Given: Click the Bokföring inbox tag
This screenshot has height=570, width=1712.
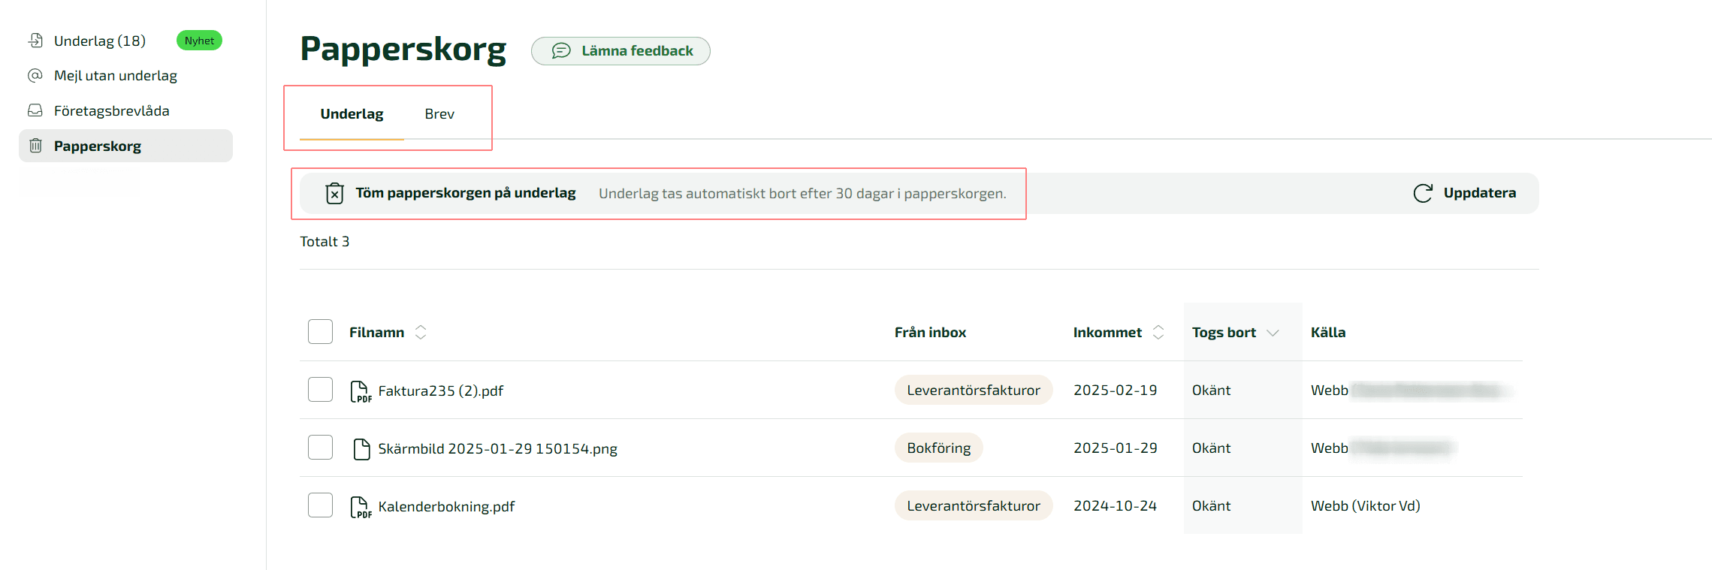Looking at the screenshot, I should point(938,448).
